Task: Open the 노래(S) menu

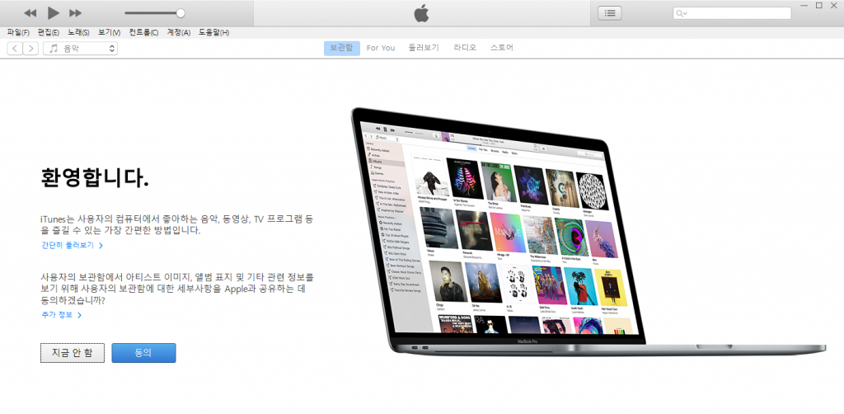Action: coord(78,32)
